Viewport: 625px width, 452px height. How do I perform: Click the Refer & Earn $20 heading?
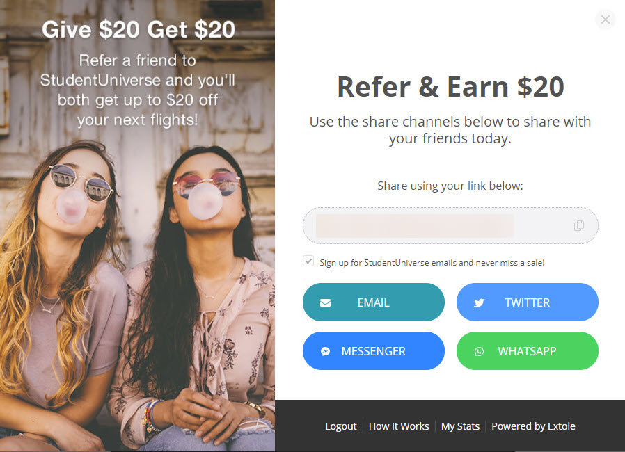click(x=450, y=86)
